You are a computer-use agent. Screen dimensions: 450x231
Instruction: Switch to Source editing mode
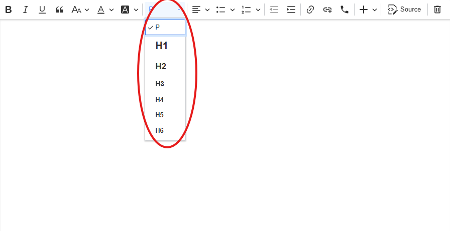(404, 10)
